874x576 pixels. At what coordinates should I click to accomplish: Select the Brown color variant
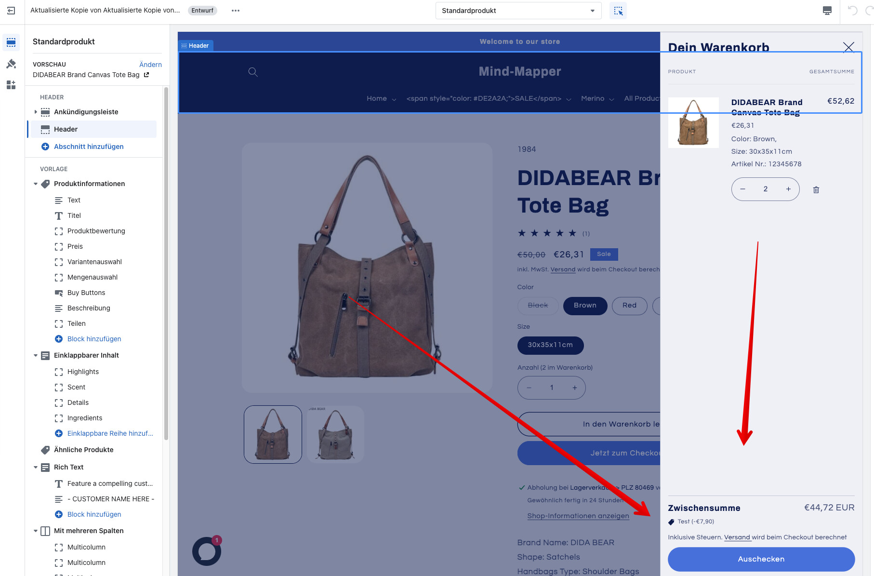[585, 306]
